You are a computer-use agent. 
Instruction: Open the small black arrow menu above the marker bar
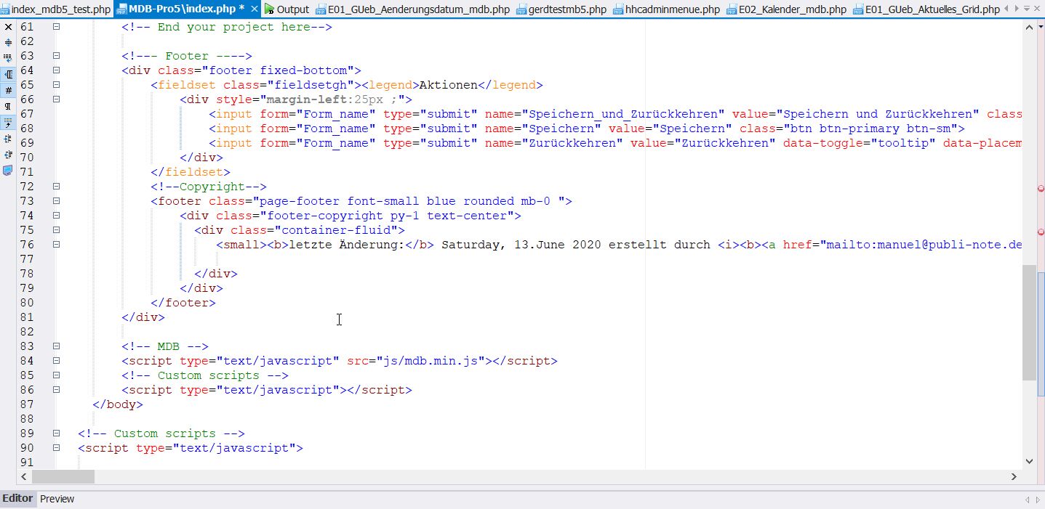(1041, 27)
